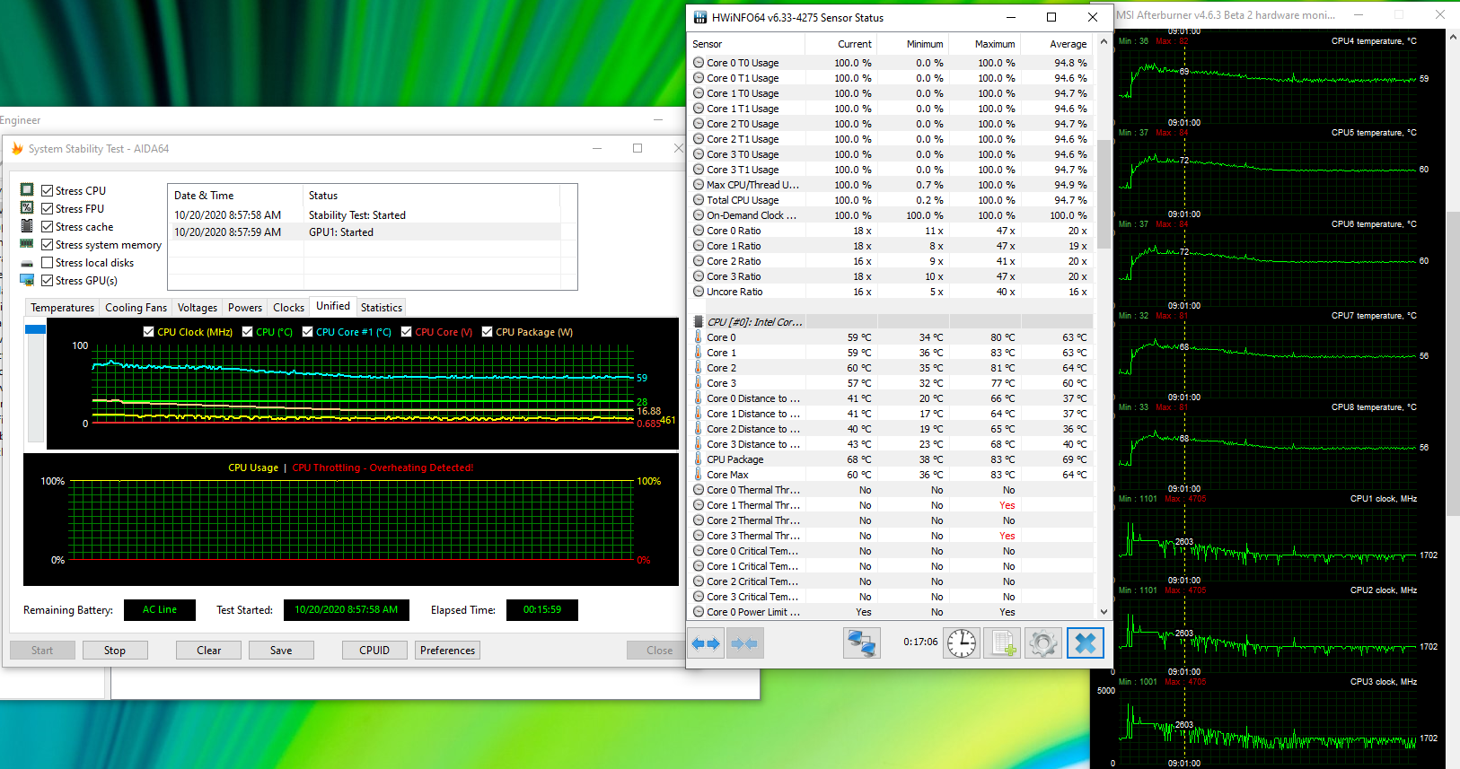The height and width of the screenshot is (769, 1460).
Task: Click the shrink columns arrows icon in HWiNFO
Action: point(744,643)
